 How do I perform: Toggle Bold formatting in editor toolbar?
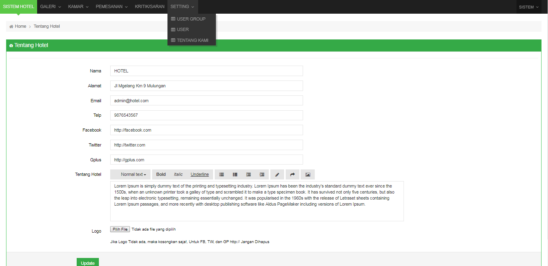[161, 174]
